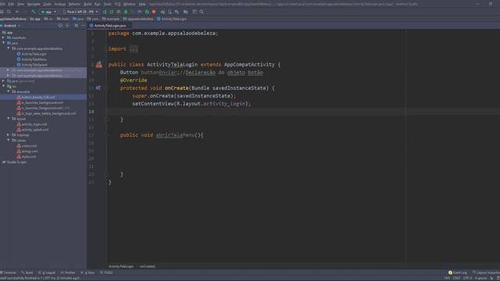Select activity_login.xml layout file
The width and height of the screenshot is (500, 281).
(32, 124)
